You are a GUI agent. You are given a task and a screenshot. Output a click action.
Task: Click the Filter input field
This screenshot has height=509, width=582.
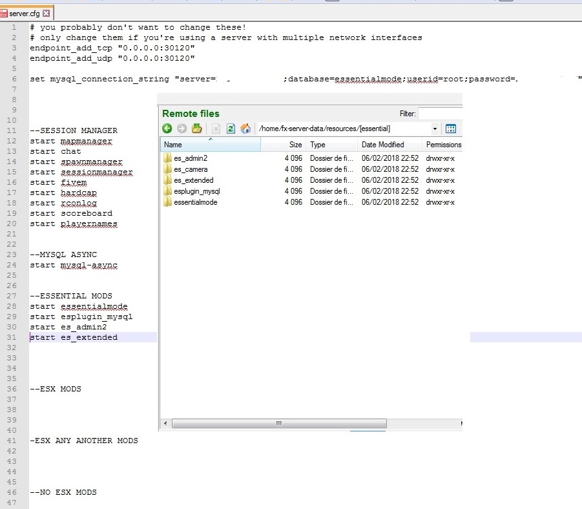tap(440, 114)
